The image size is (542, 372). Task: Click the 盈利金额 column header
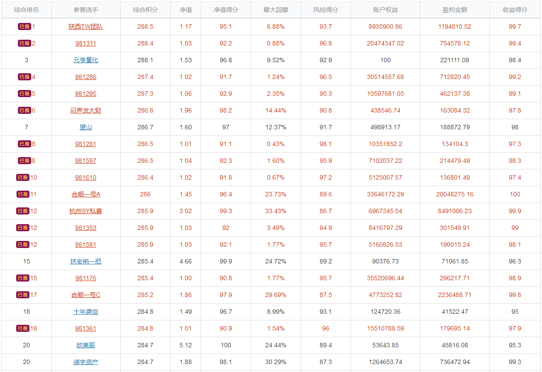(455, 10)
